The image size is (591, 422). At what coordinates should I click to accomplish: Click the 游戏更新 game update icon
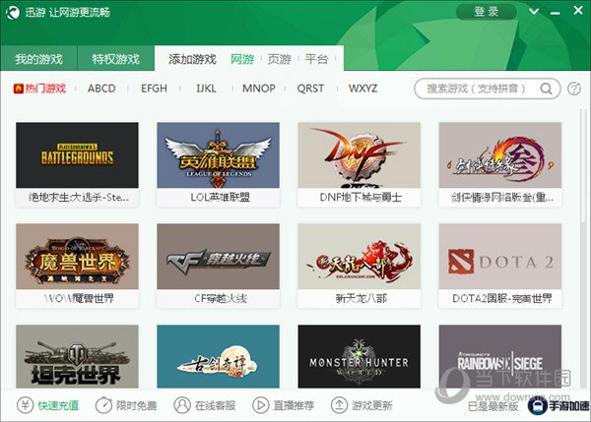pos(339,405)
